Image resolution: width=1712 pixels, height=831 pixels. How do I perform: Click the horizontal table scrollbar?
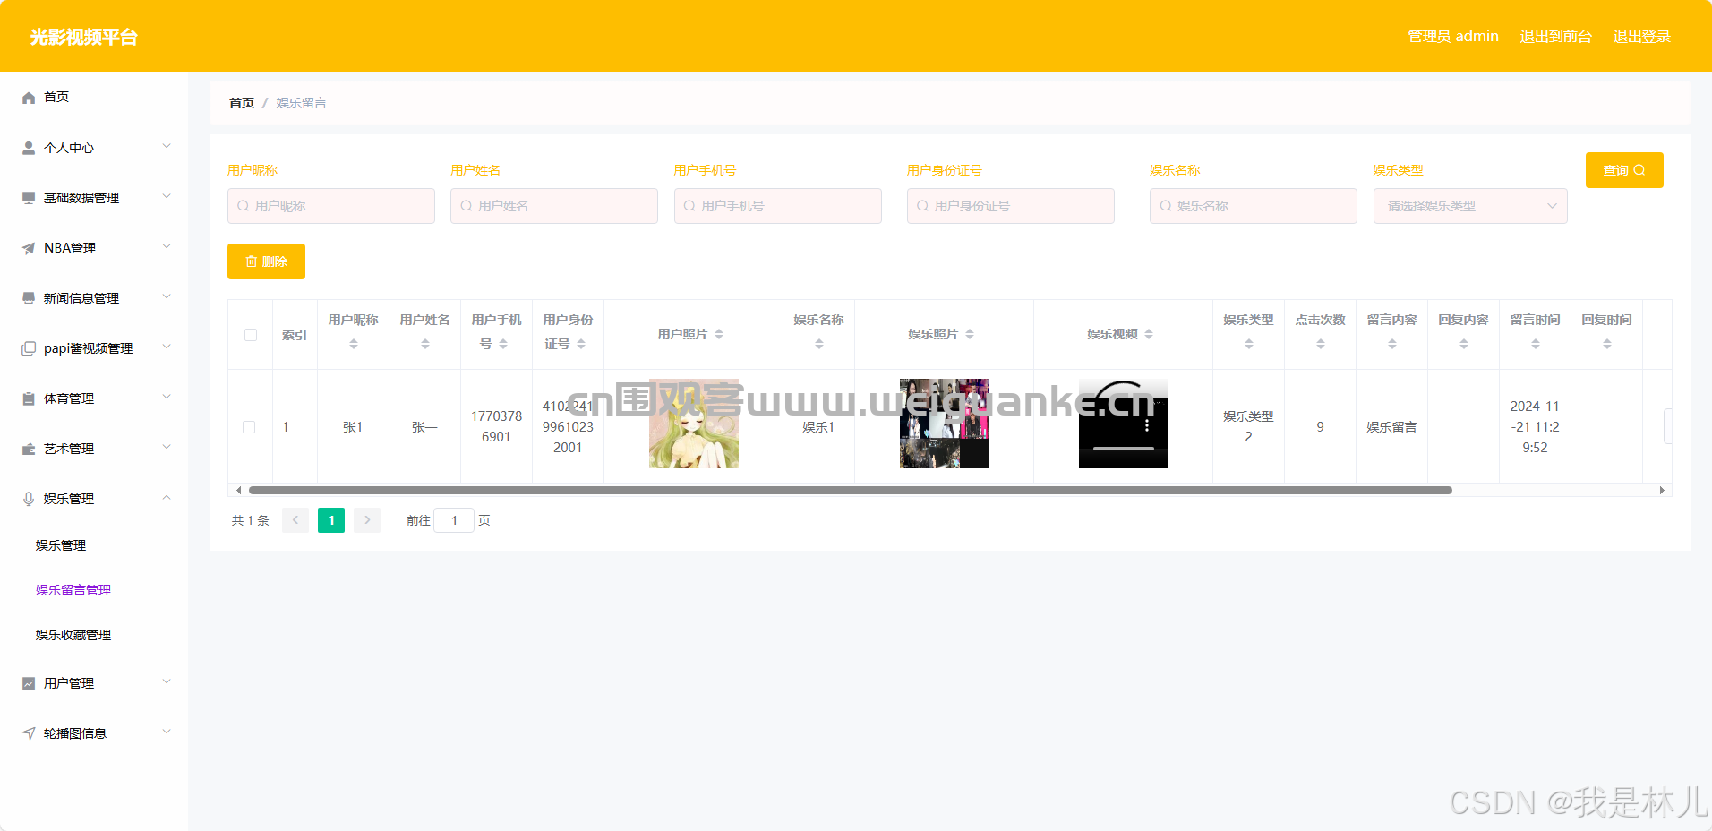point(851,490)
